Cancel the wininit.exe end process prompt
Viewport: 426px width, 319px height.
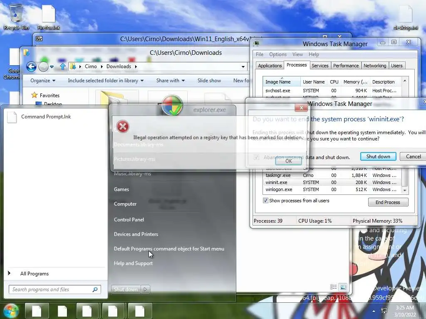(x=413, y=157)
